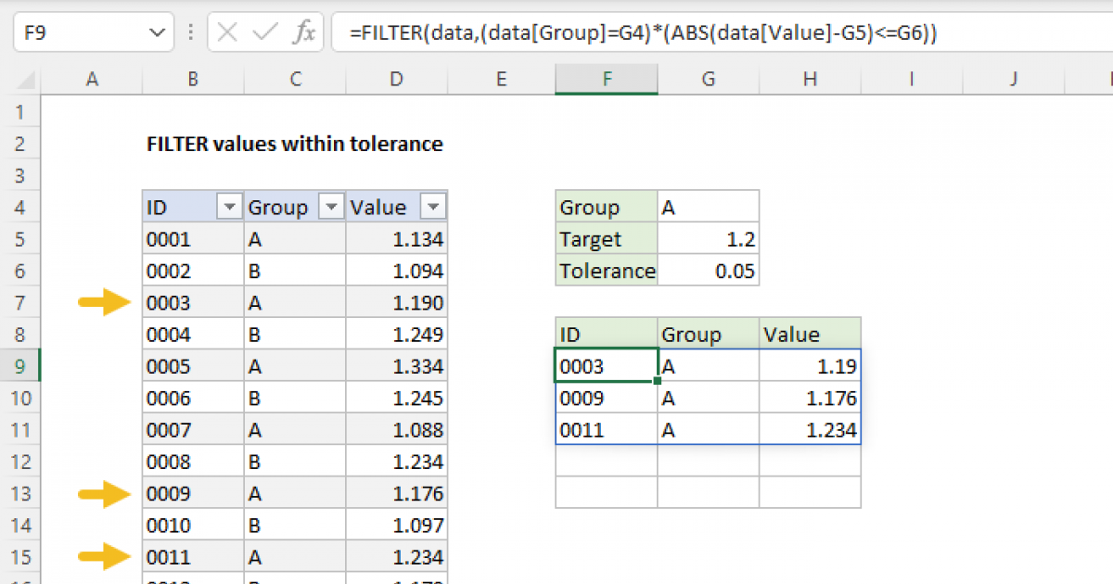The width and height of the screenshot is (1113, 584).
Task: Click the Enter checkmark icon in formula bar
Action: (x=264, y=32)
